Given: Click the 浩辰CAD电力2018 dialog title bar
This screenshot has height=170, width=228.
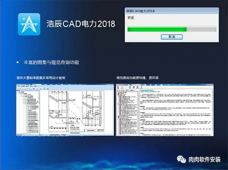Looking at the screenshot, I should click(172, 11).
